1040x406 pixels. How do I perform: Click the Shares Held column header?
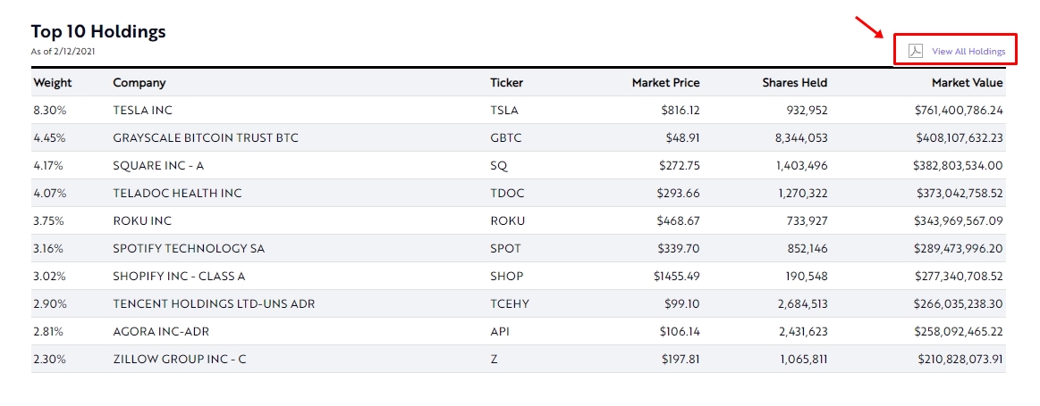(x=794, y=83)
